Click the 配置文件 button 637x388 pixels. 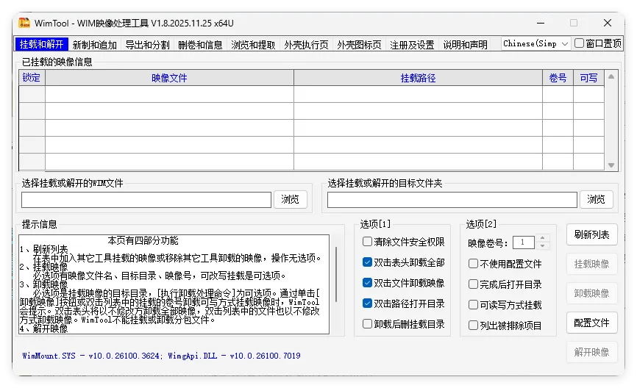click(591, 323)
